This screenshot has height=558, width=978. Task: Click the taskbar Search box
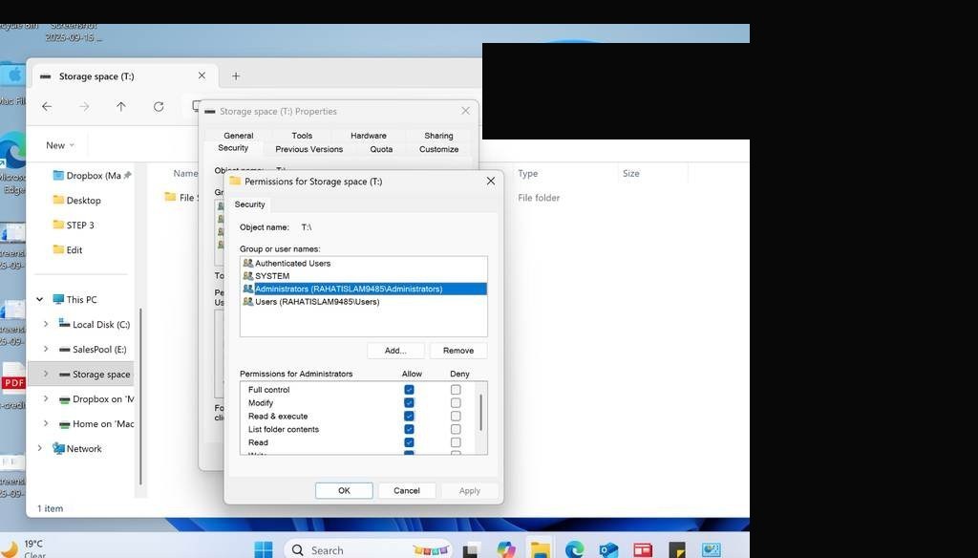coord(368,550)
